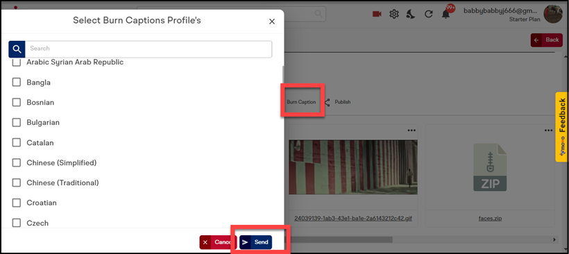Click the ZIP file icon
Screen dimensions: 569x254
point(490,167)
